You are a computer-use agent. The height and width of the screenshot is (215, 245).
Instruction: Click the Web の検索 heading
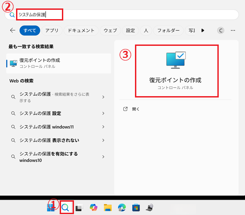21,81
